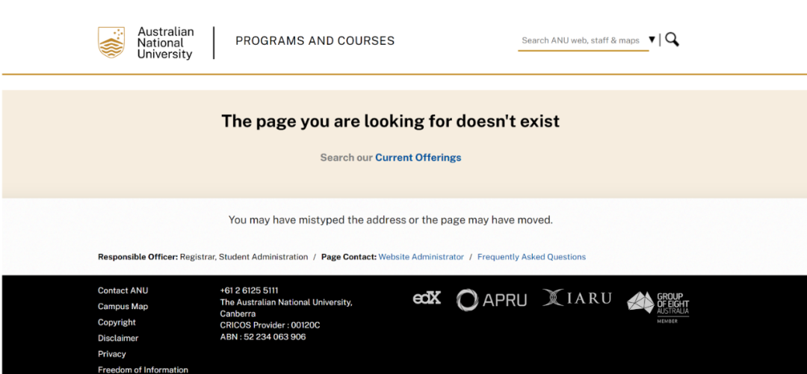Screen dimensions: 807x374
Task: Click the ABN : 52 234 063 906 text
Action: point(263,337)
